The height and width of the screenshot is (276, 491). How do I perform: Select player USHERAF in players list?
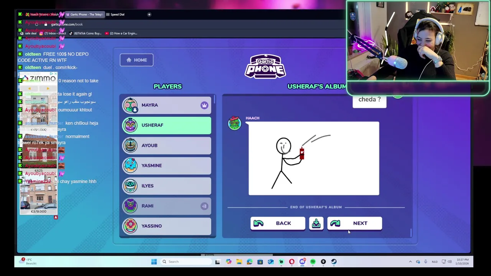pyautogui.click(x=166, y=125)
